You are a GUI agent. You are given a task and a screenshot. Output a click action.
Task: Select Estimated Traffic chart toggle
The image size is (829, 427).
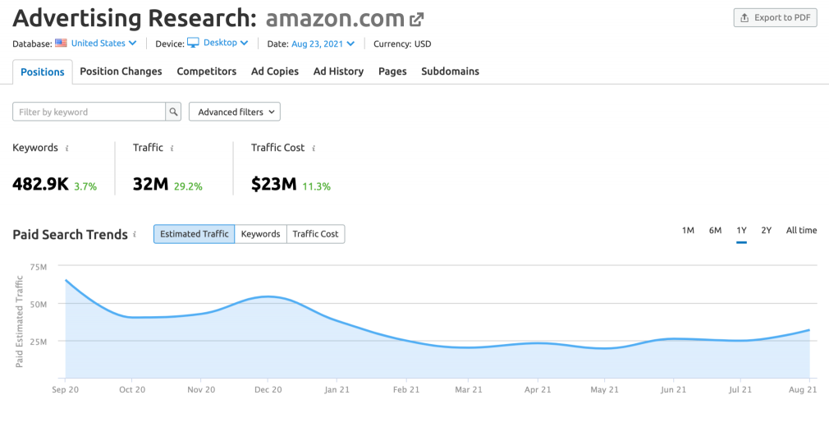[x=194, y=234]
